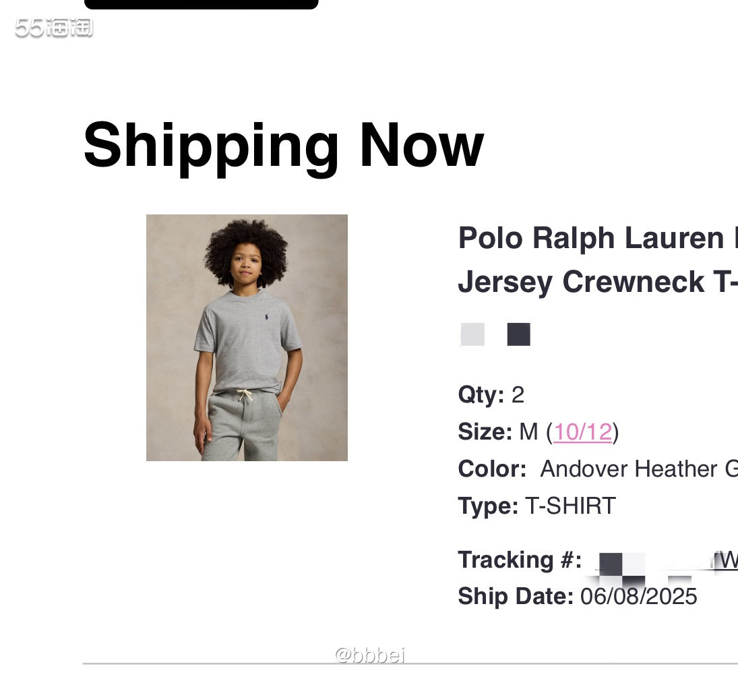The image size is (738, 685).
Task: Select the dark navy color swatch
Action: [519, 334]
